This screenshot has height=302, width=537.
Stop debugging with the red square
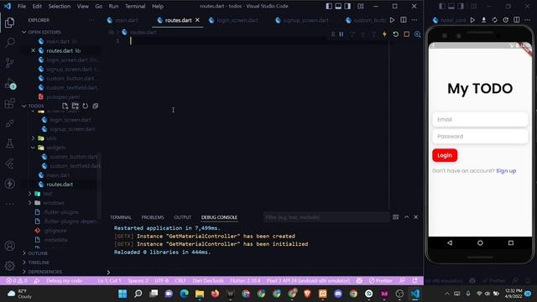point(406,34)
